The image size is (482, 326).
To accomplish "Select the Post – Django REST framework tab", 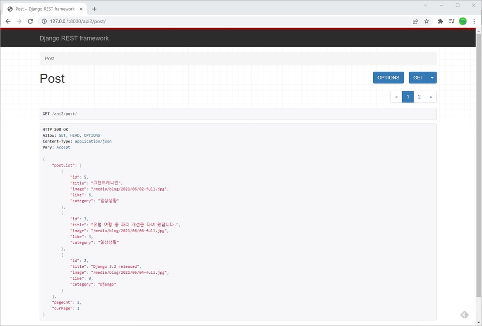I will [x=45, y=9].
